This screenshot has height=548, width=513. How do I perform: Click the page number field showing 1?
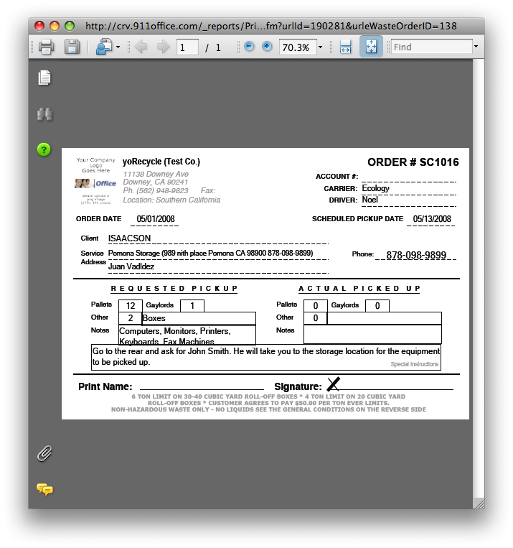(x=187, y=47)
